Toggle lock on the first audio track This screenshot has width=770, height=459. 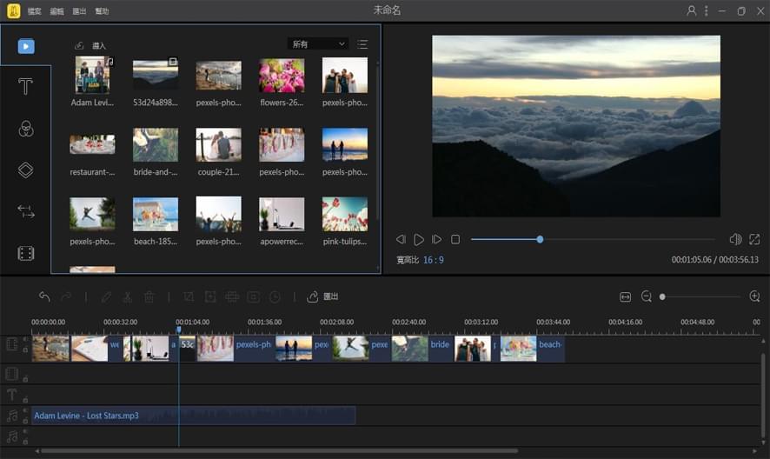25,421
